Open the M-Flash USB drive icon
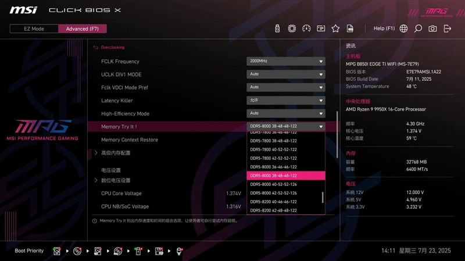Image resolution: width=465 pixels, height=261 pixels. coord(277,28)
